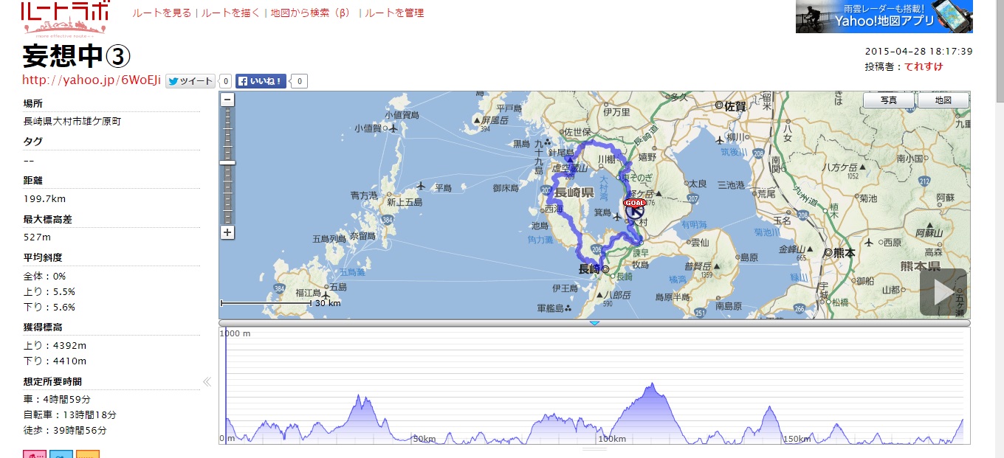Click the airport icon near 福江島
The image size is (1004, 458).
326,295
